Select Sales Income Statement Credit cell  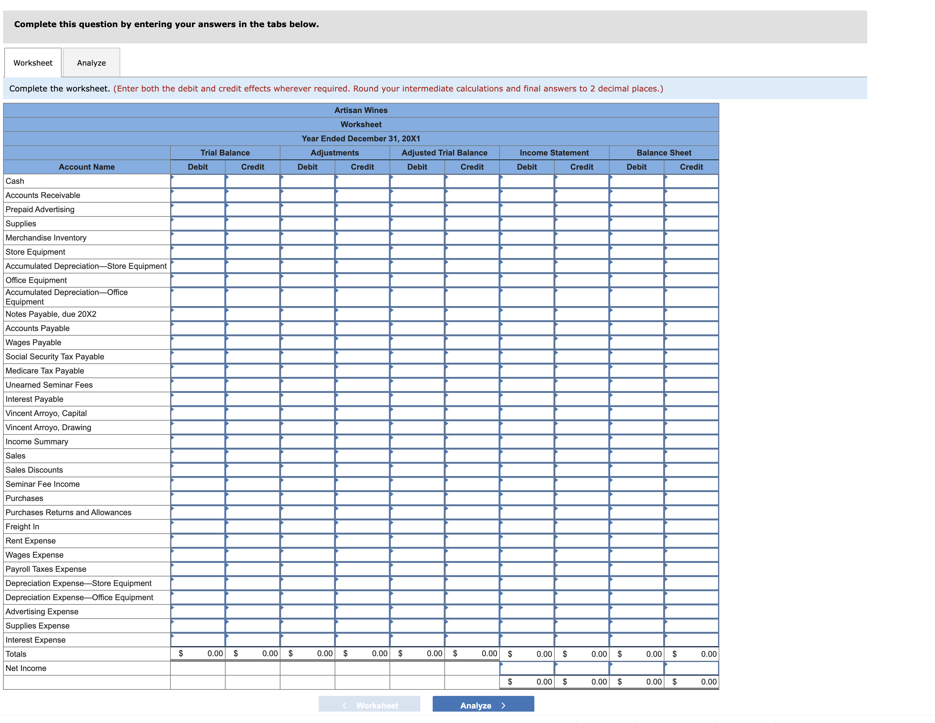[x=582, y=455]
